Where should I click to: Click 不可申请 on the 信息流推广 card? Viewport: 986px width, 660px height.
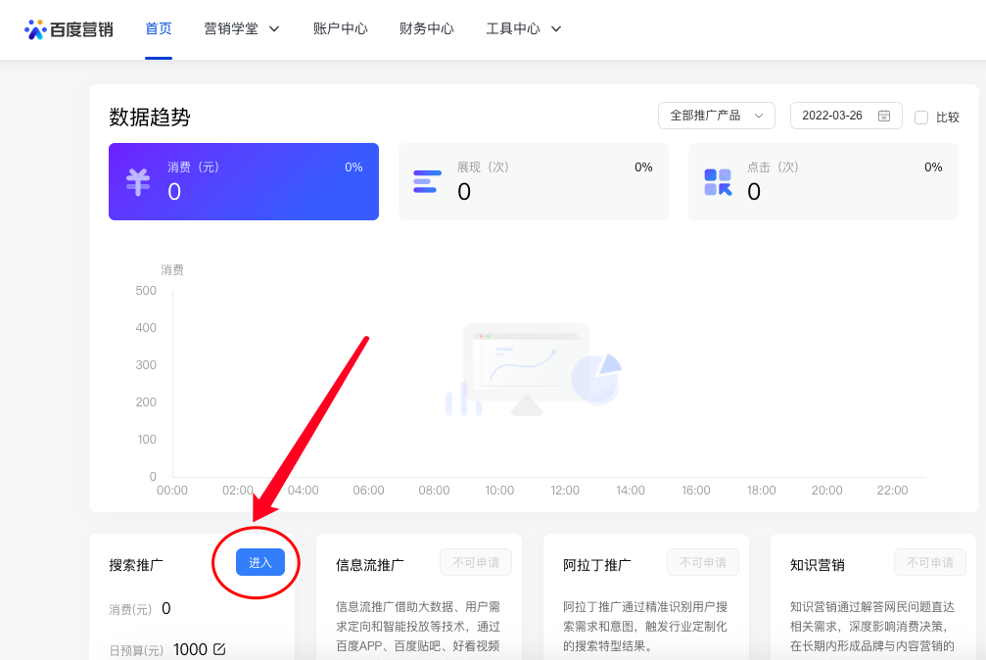coord(476,561)
